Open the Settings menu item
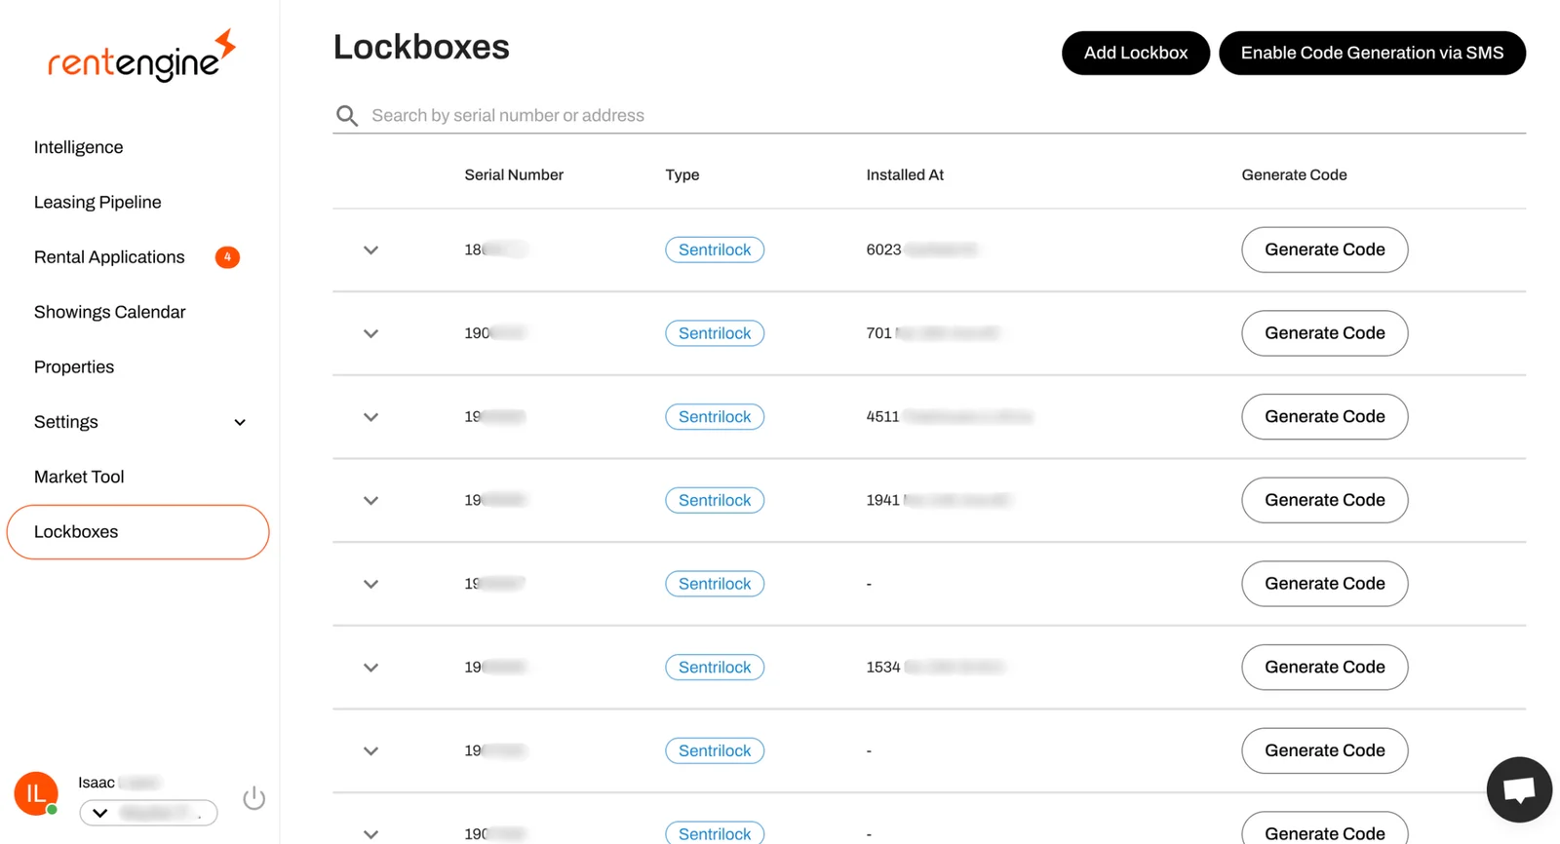This screenshot has width=1560, height=844. [x=66, y=422]
